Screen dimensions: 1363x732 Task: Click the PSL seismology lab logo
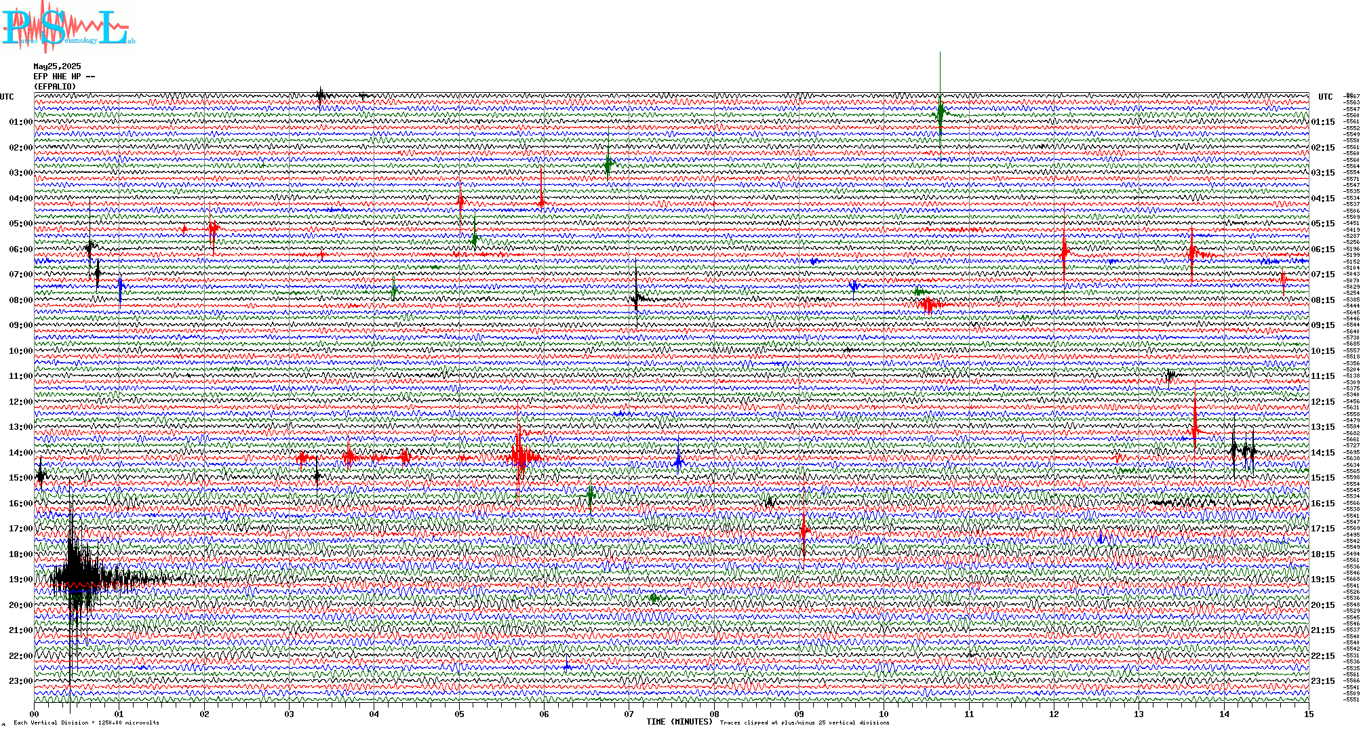point(68,27)
